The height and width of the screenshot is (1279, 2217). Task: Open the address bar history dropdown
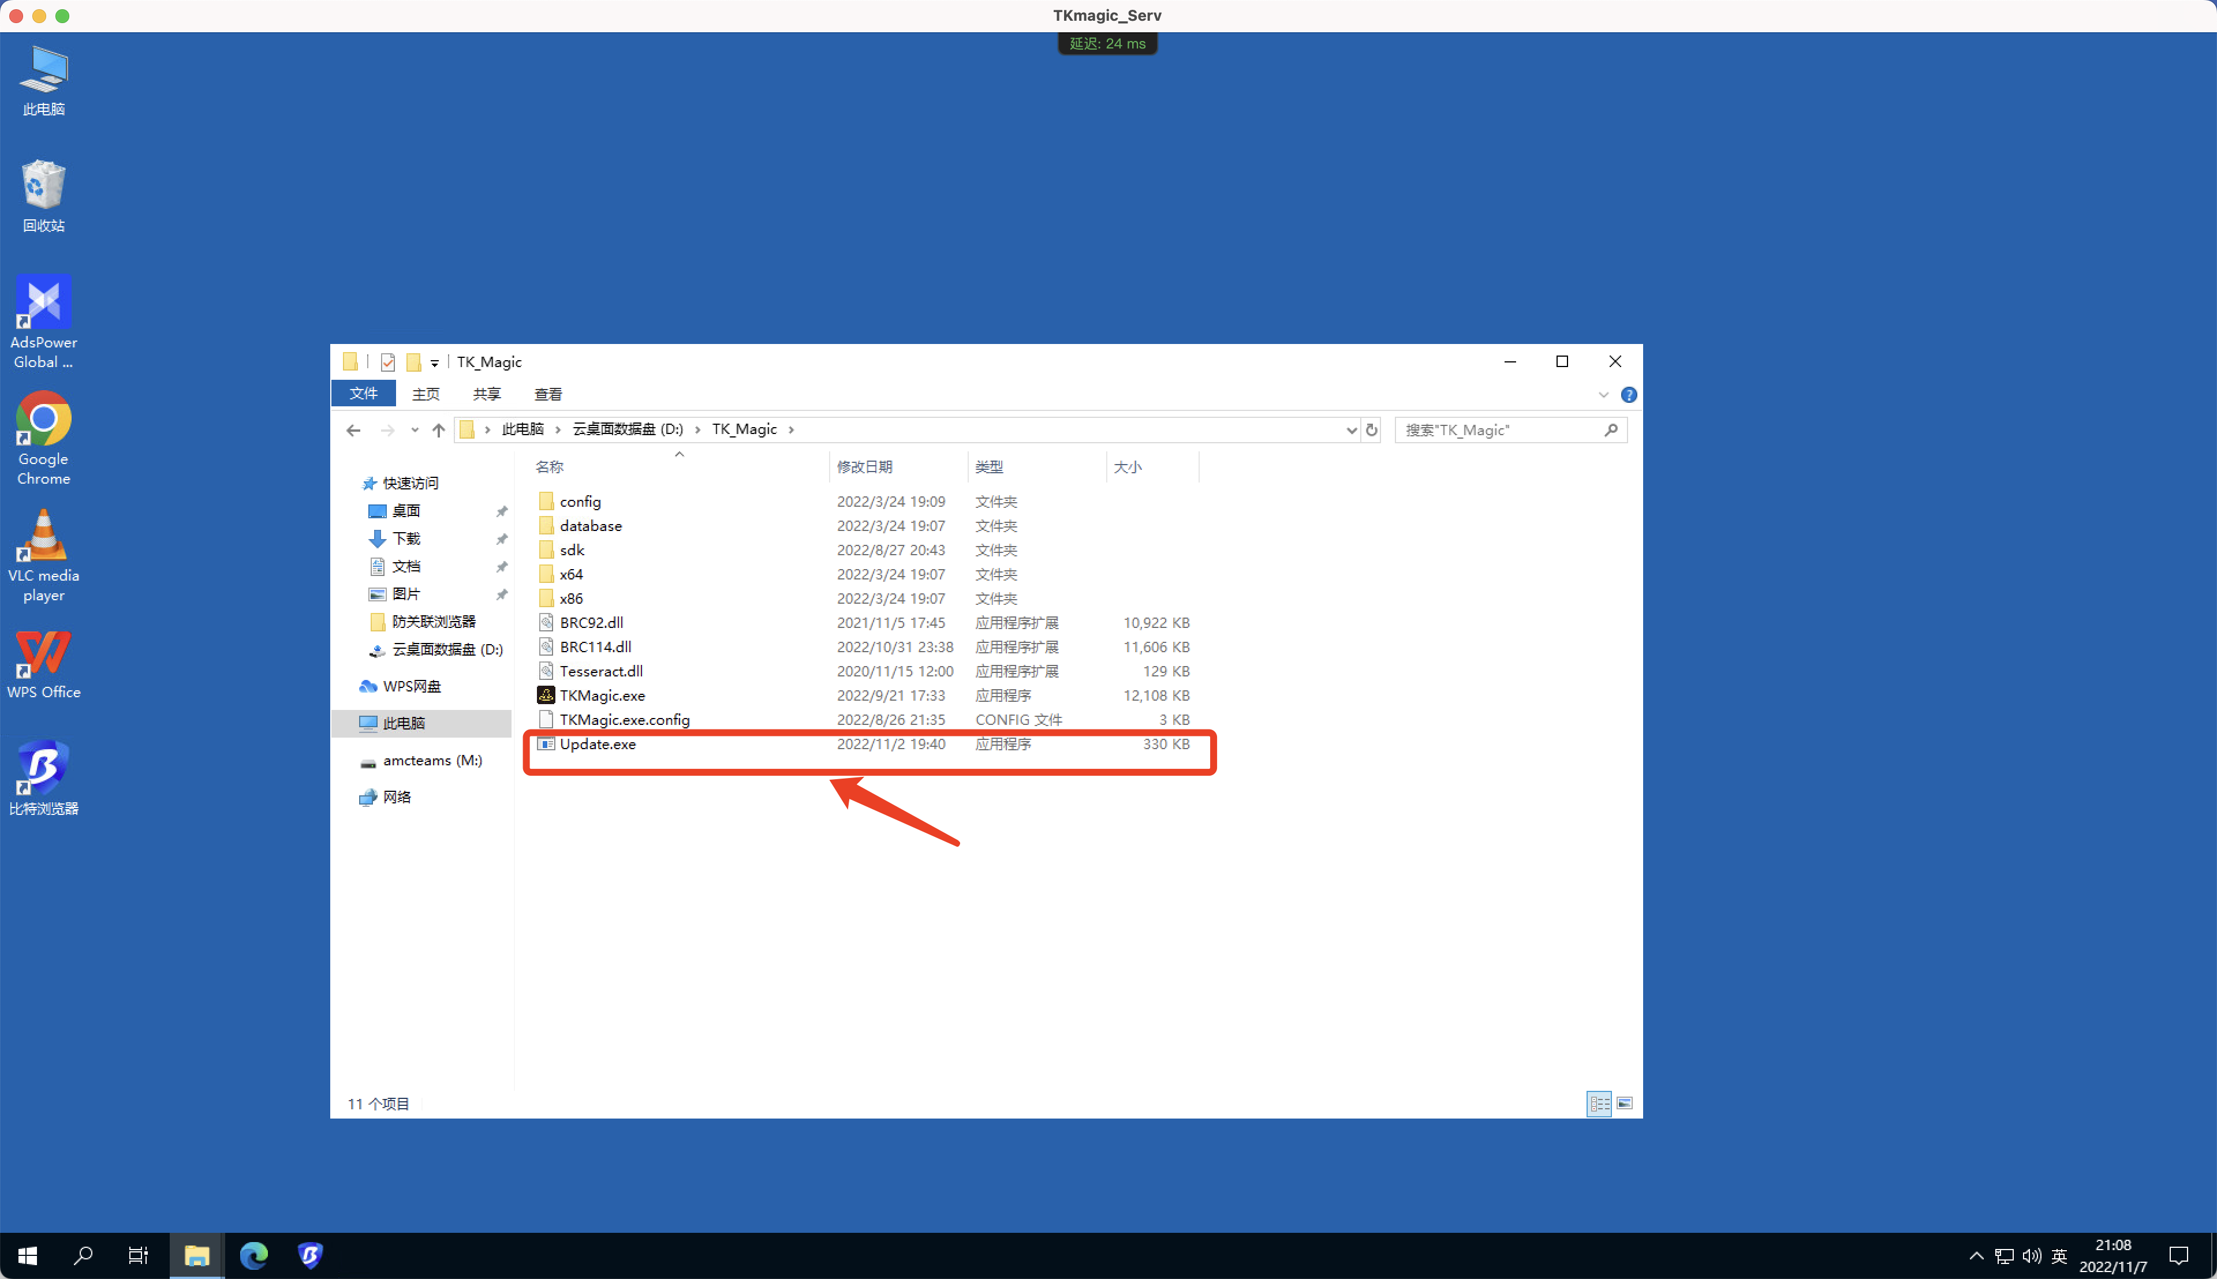coord(1352,431)
